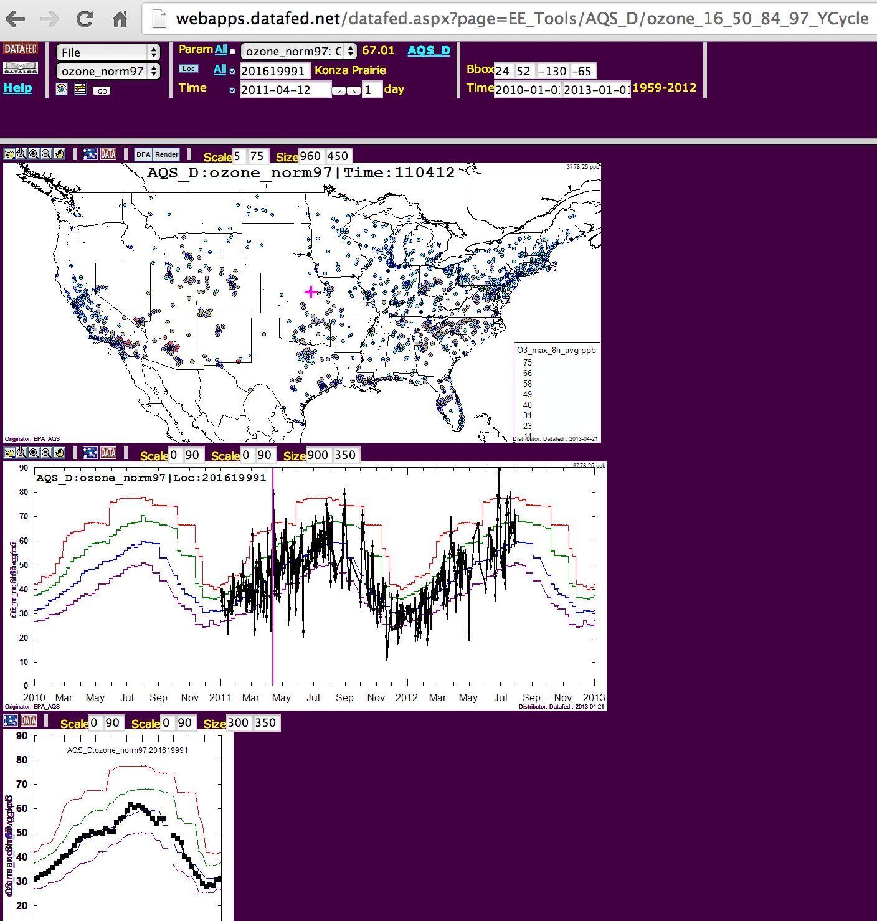Click the eye view icon beside GO

(62, 90)
